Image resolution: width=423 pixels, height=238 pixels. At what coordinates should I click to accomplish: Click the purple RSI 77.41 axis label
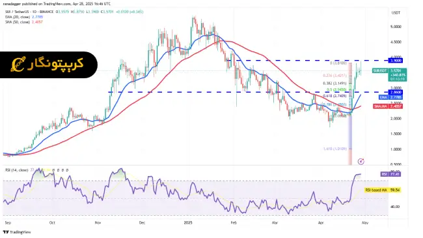tap(390, 174)
